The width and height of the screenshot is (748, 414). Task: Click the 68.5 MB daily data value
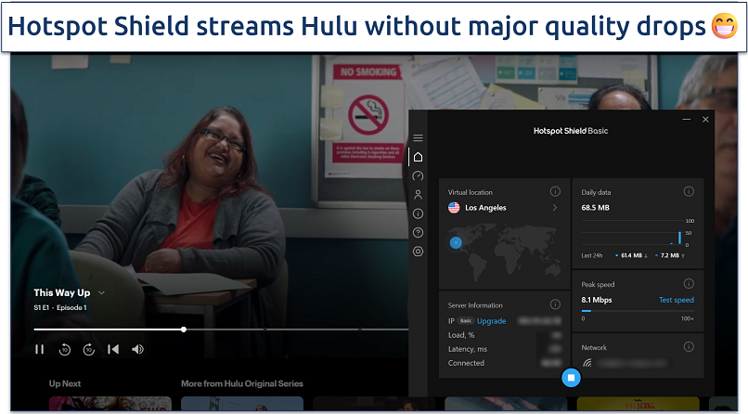[x=596, y=208]
